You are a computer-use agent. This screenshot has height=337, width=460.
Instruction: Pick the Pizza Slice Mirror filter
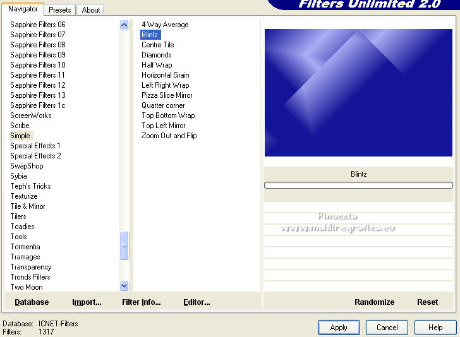coord(167,95)
